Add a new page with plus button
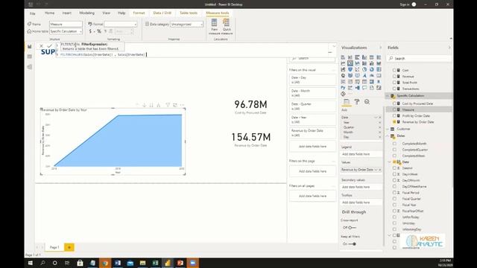477x268 pixels. coord(69,247)
